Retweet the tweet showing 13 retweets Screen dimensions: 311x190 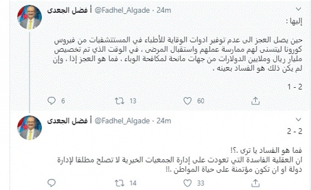click(118, 101)
